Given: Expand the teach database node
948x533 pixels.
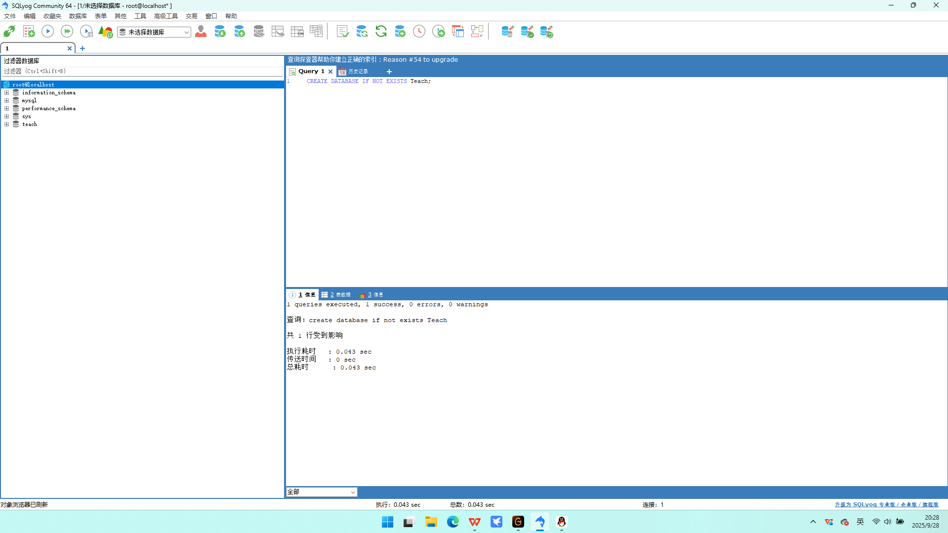Looking at the screenshot, I should tap(7, 124).
